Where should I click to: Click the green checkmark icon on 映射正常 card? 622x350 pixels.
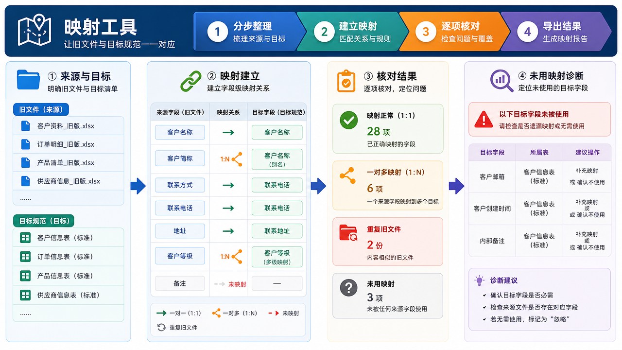point(348,120)
